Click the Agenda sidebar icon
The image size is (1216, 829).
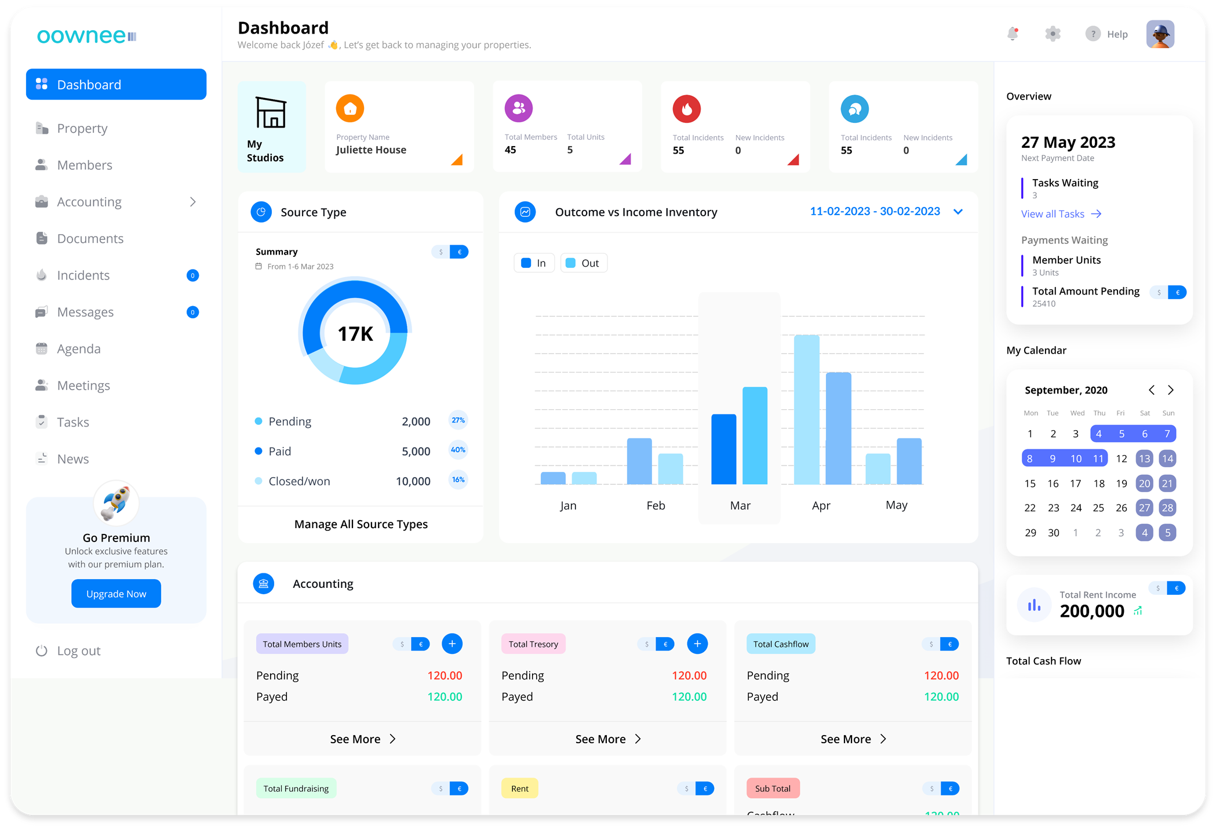coord(42,348)
